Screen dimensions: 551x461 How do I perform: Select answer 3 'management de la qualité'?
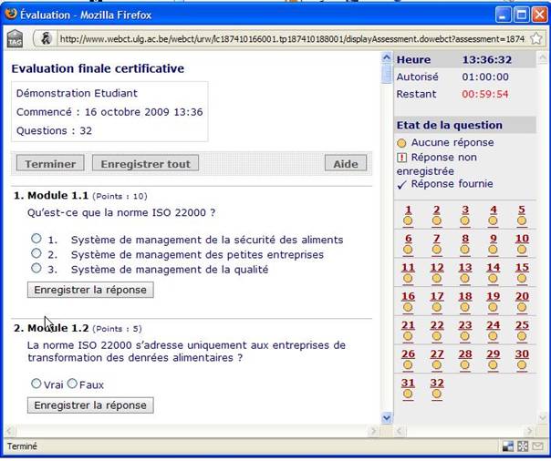36,268
